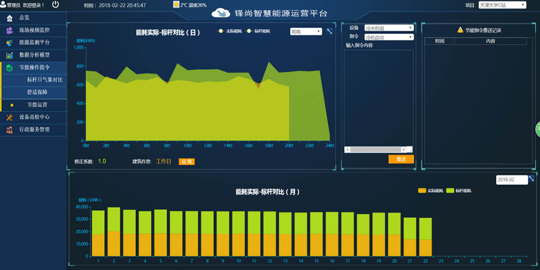
Task: Open the 设备 device dropdown
Action: click(389, 28)
